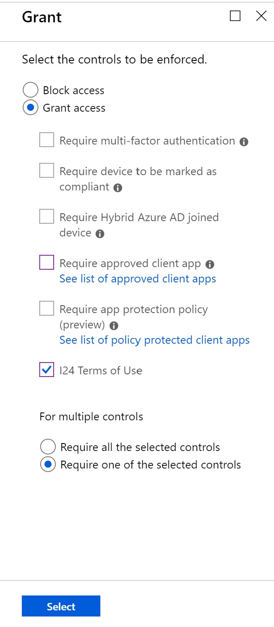Select the Grant access radio button
Image resolution: width=274 pixels, height=627 pixels.
point(31,108)
